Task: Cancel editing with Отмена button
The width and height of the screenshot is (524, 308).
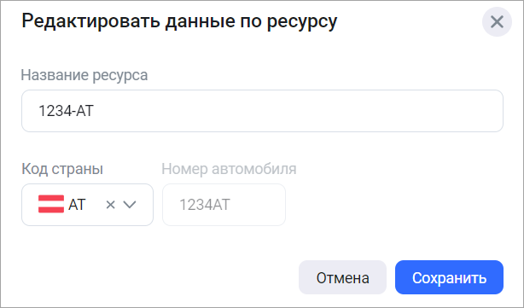Action: (x=342, y=277)
